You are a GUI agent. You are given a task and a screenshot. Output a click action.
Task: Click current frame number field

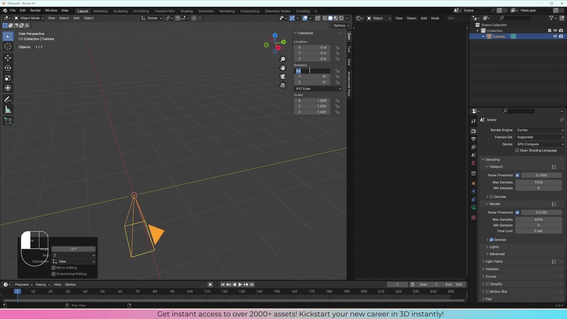397,284
